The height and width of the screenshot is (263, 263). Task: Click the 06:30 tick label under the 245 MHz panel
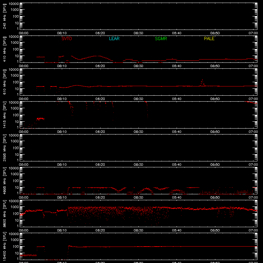138,33
